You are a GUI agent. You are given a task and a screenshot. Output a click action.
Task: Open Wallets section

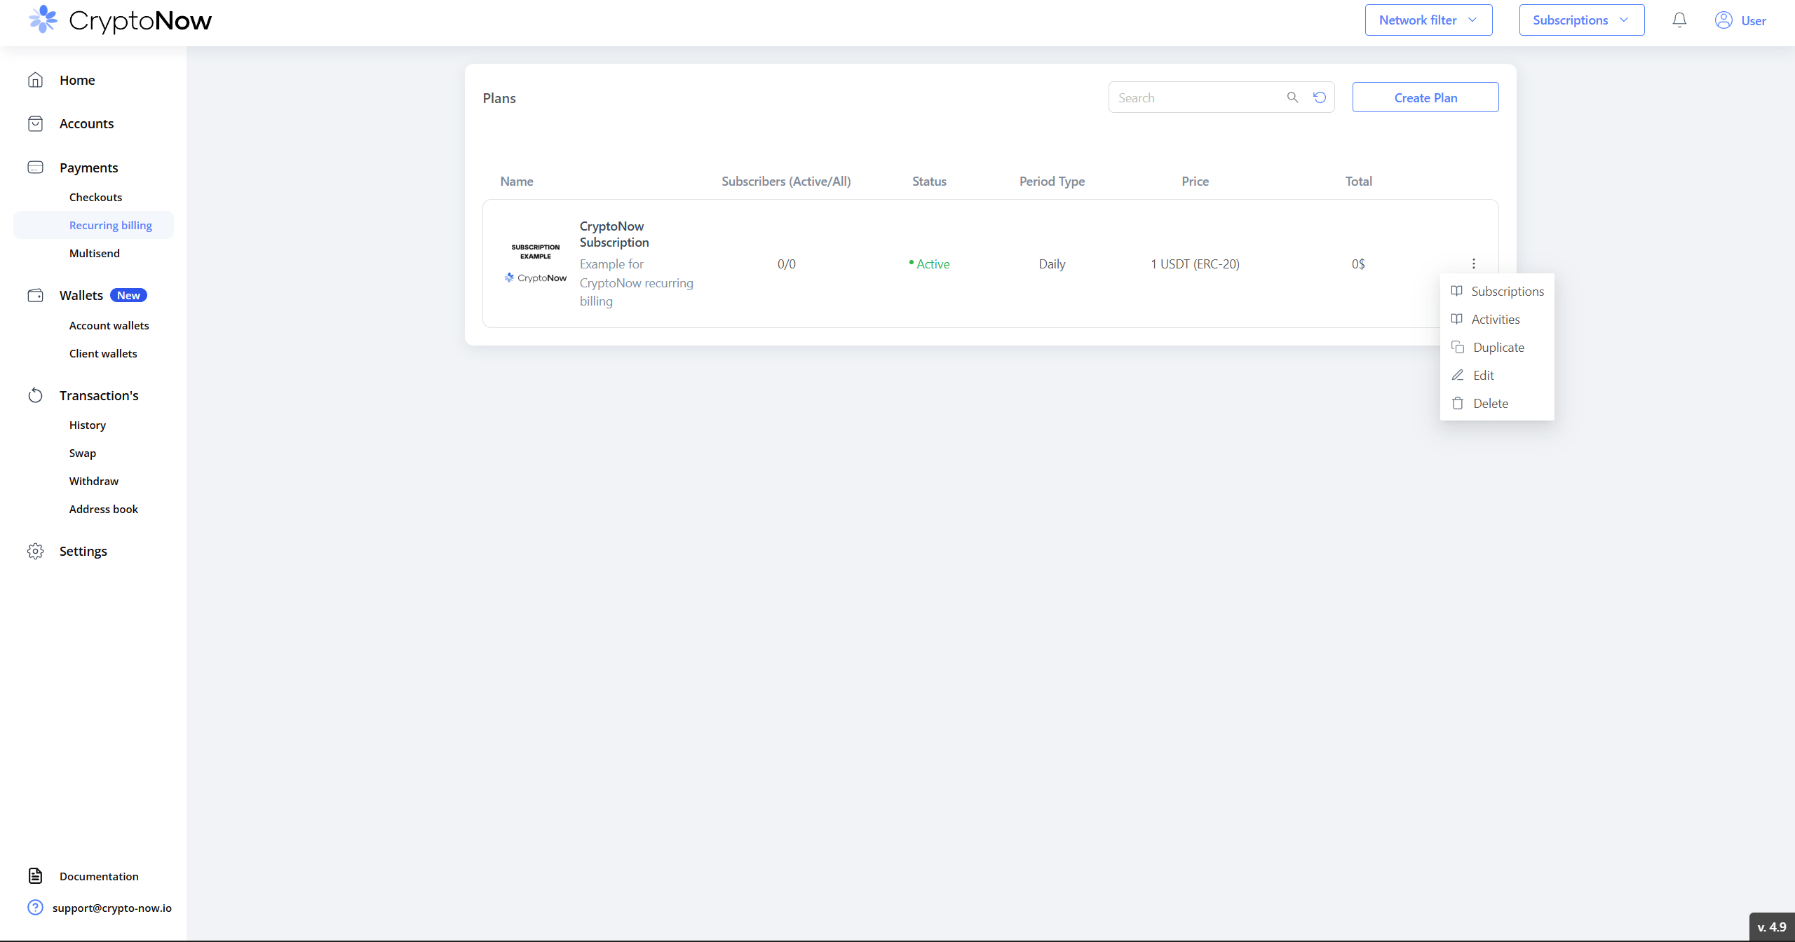pyautogui.click(x=81, y=295)
